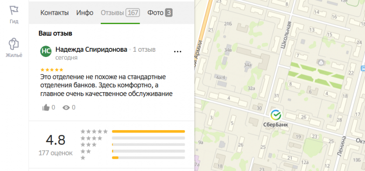Select the Отзывы tab

[x=120, y=13]
